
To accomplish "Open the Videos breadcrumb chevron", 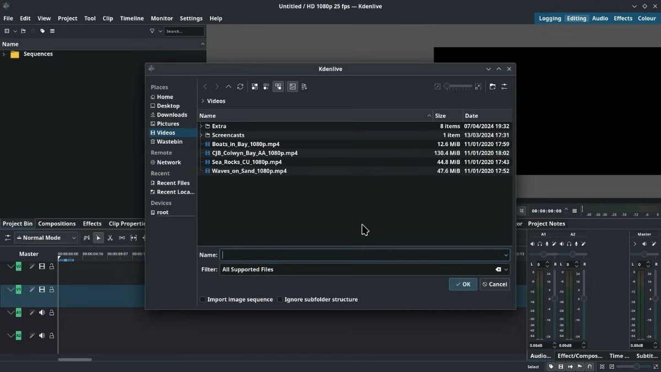I will point(203,101).
